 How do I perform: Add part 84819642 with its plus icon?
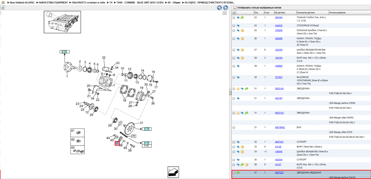tap(233, 127)
